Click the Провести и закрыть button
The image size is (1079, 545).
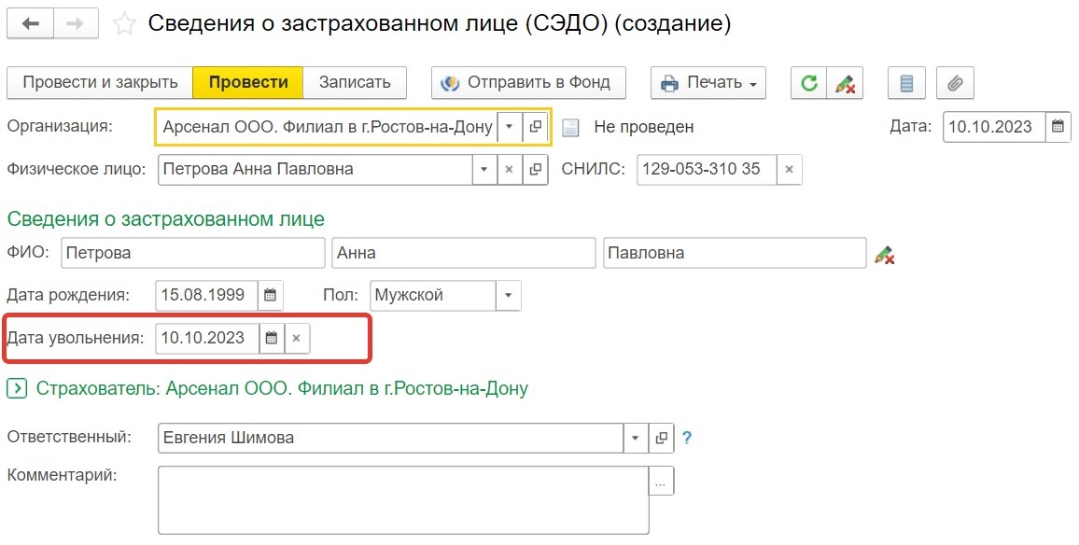pyautogui.click(x=100, y=83)
